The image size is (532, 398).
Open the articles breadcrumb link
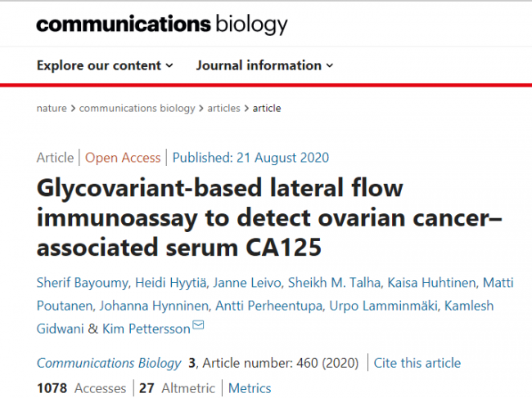tap(223, 109)
